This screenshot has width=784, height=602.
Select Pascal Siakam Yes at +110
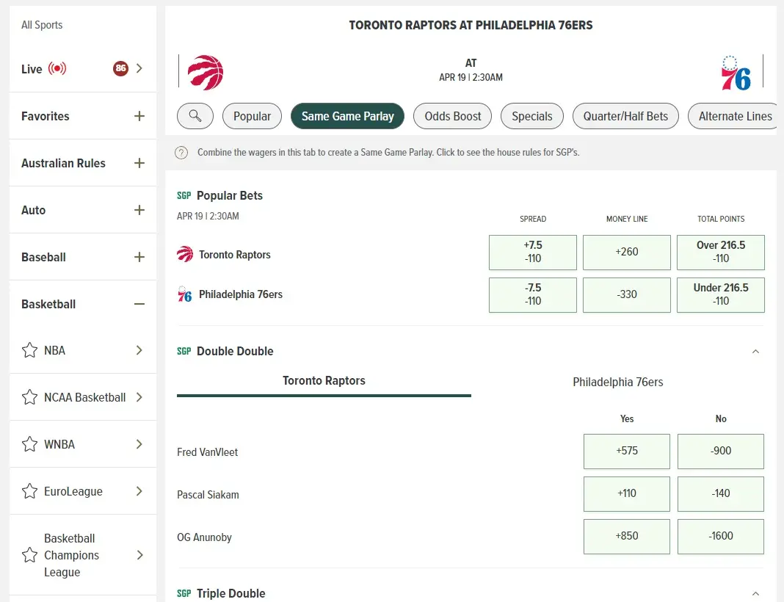[626, 493]
